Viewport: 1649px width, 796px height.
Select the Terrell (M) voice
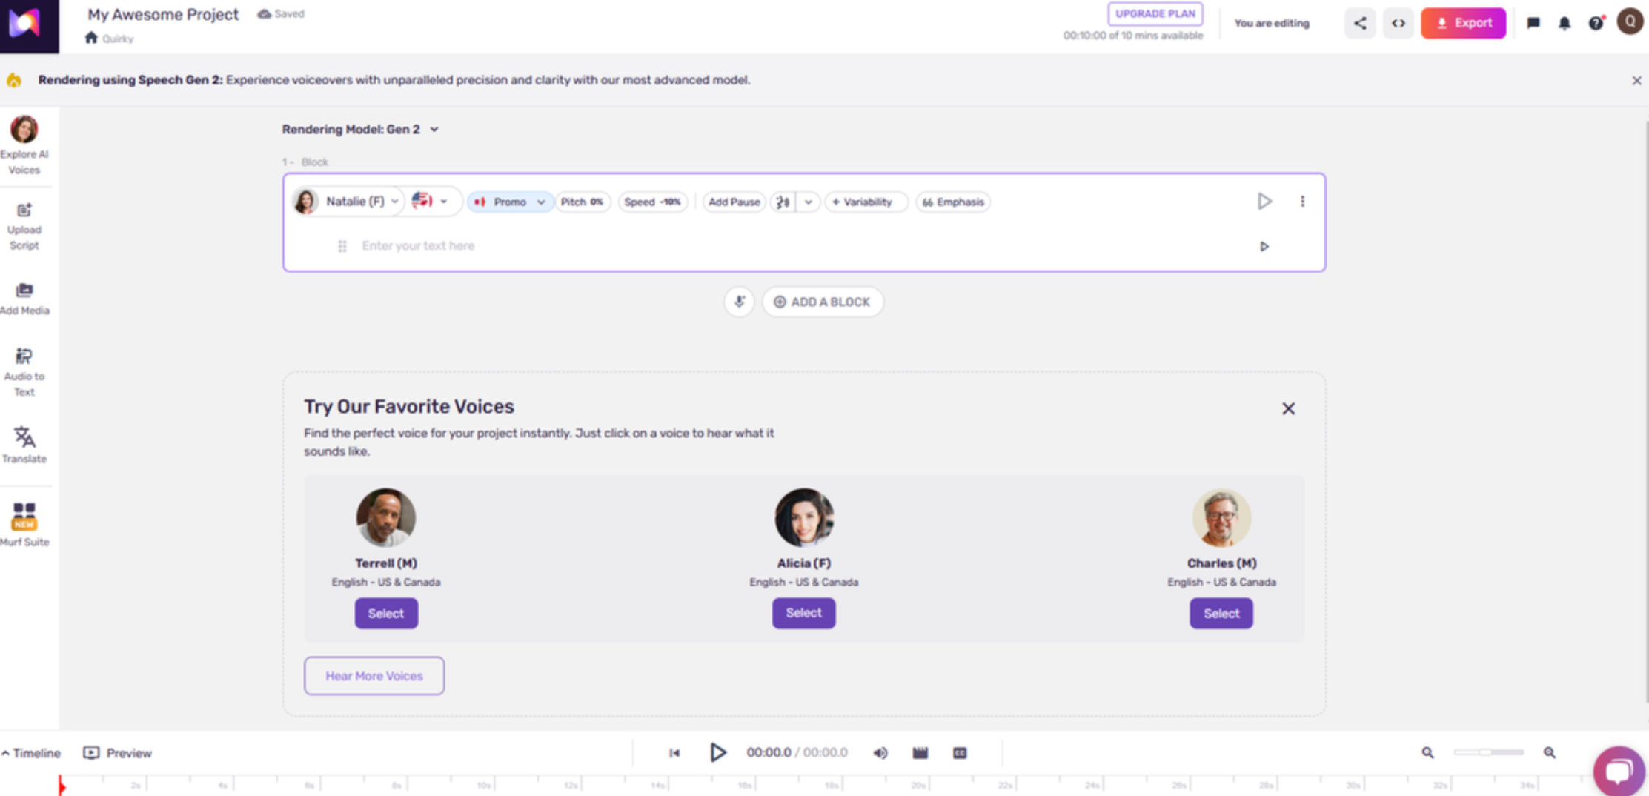[386, 614]
